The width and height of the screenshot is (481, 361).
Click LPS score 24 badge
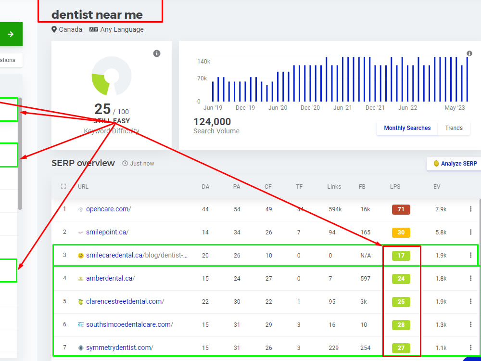tap(401, 278)
